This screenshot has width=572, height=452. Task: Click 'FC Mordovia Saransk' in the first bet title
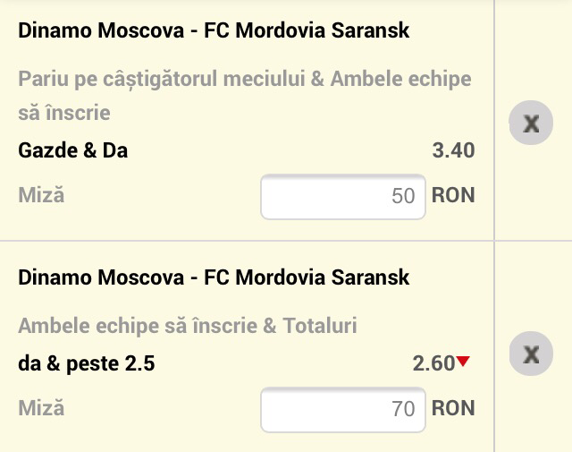307,30
